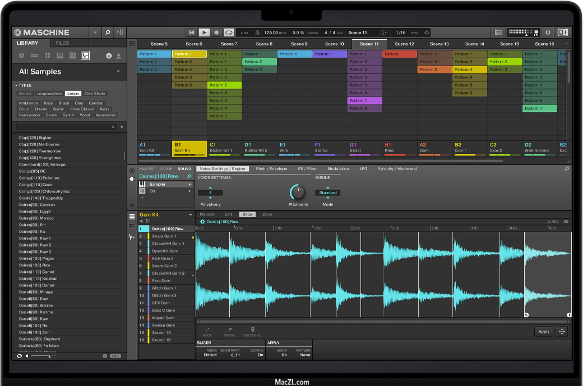Toggle the Loop button in transport
This screenshot has width=583, height=386.
pos(229,33)
